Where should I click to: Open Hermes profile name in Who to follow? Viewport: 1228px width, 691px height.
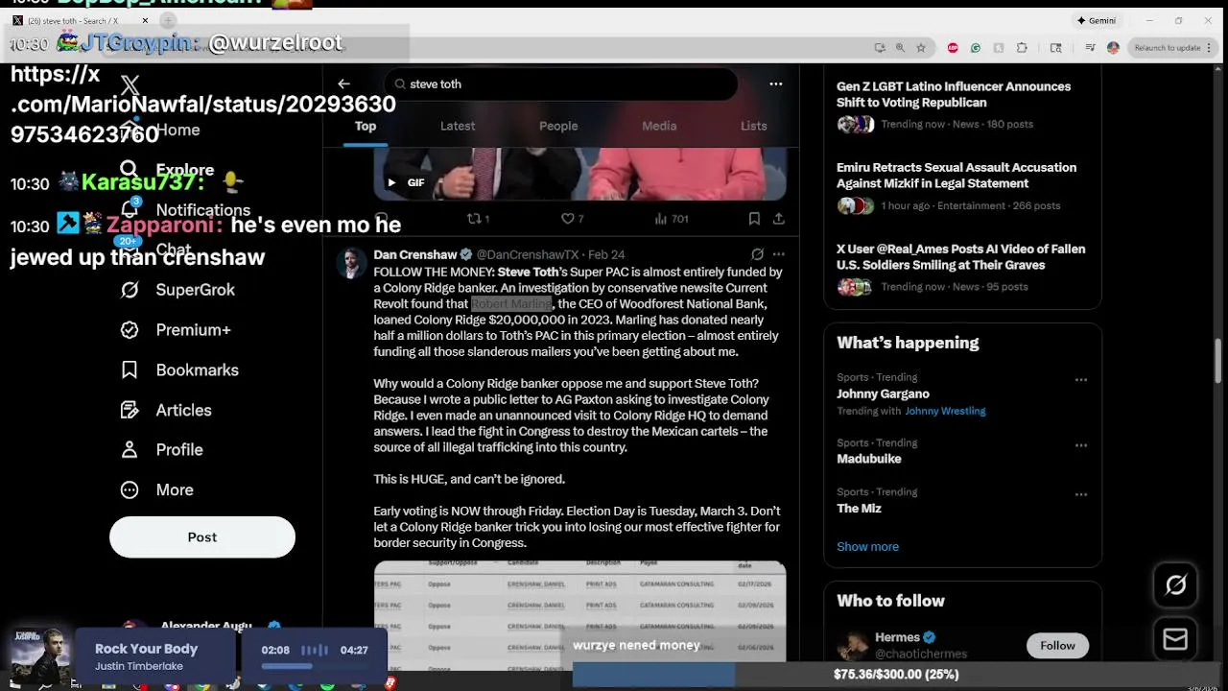click(897, 637)
